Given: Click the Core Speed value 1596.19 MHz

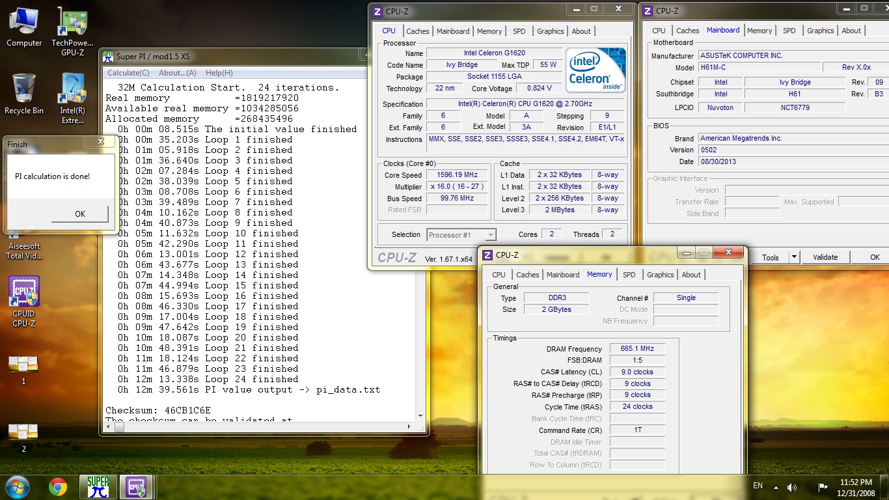Looking at the screenshot, I should [x=458, y=175].
